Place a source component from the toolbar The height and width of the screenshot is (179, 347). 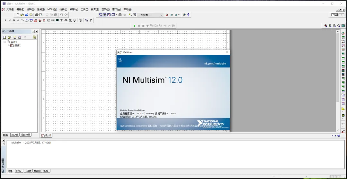(5, 20)
